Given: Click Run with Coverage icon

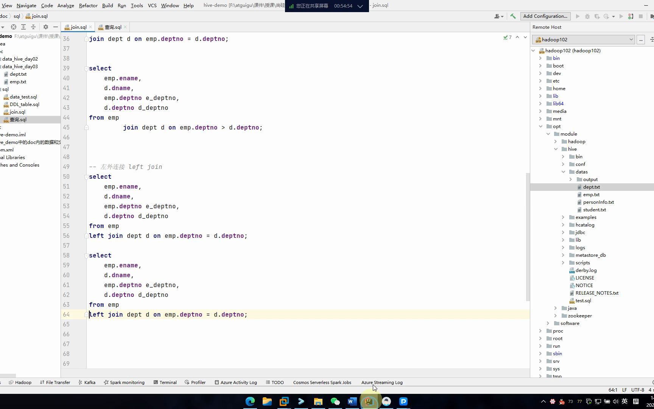Looking at the screenshot, I should point(597,16).
